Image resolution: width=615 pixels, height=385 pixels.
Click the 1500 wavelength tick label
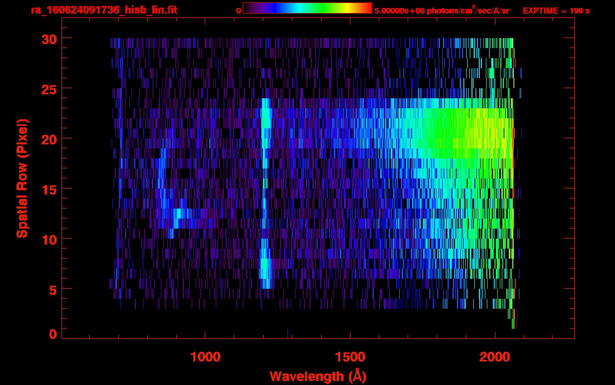click(x=350, y=357)
